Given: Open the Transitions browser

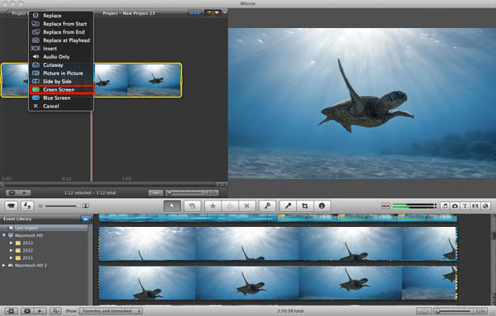Looking at the screenshot, I should click(475, 205).
